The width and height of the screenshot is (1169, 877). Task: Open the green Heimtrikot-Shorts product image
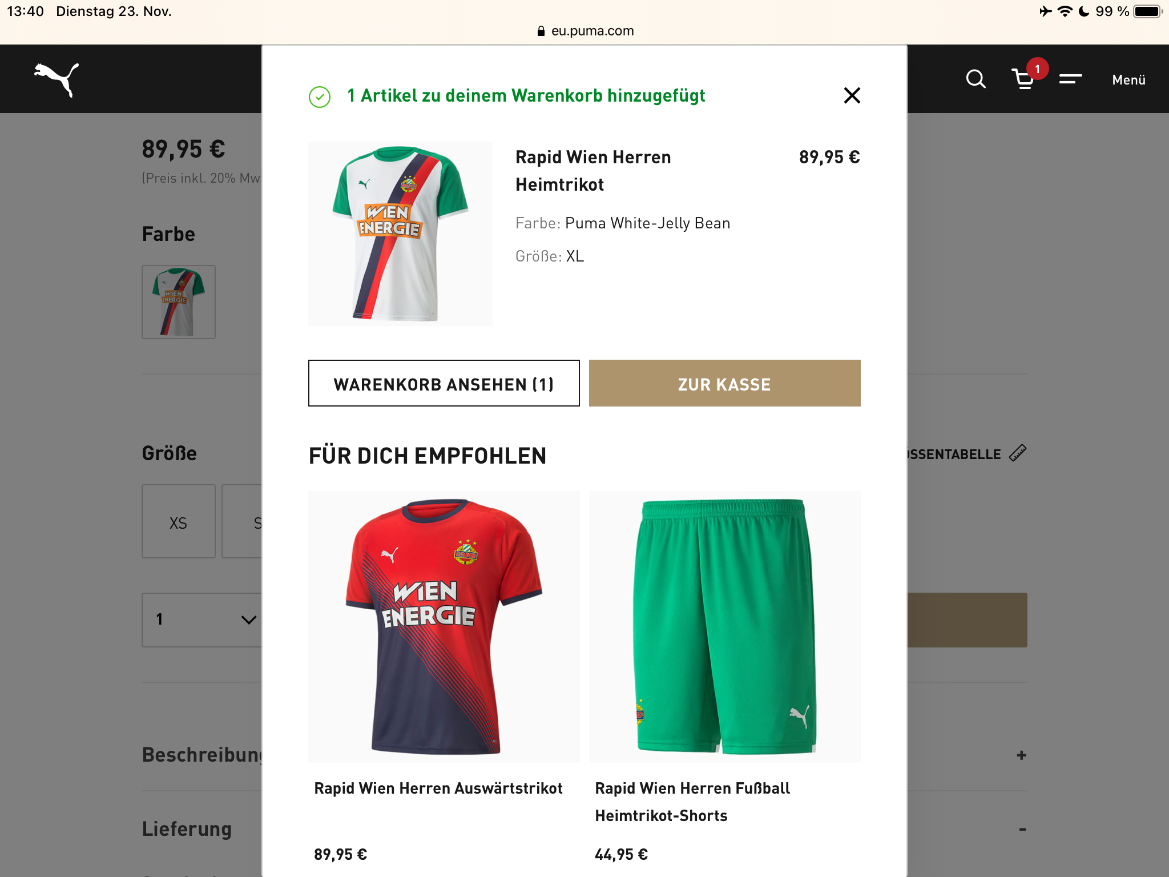pyautogui.click(x=724, y=626)
